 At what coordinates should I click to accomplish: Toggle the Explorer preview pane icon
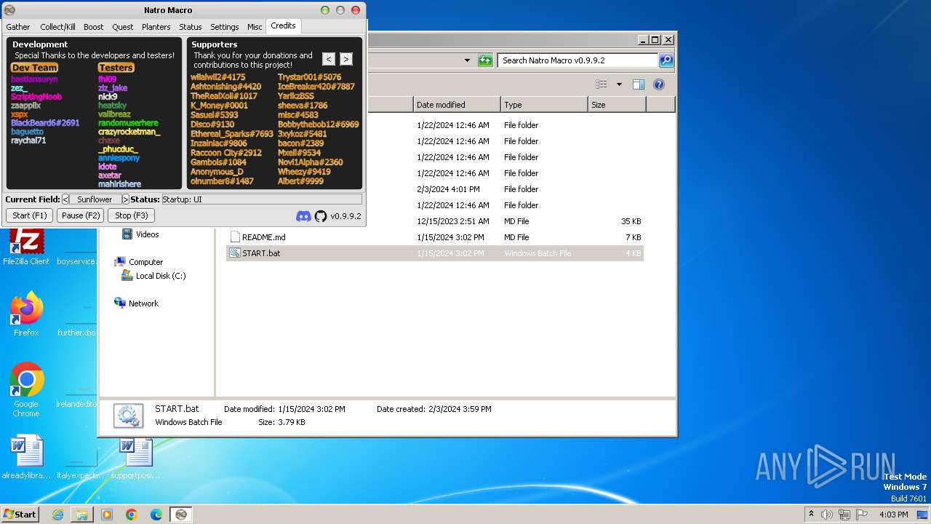[x=638, y=84]
